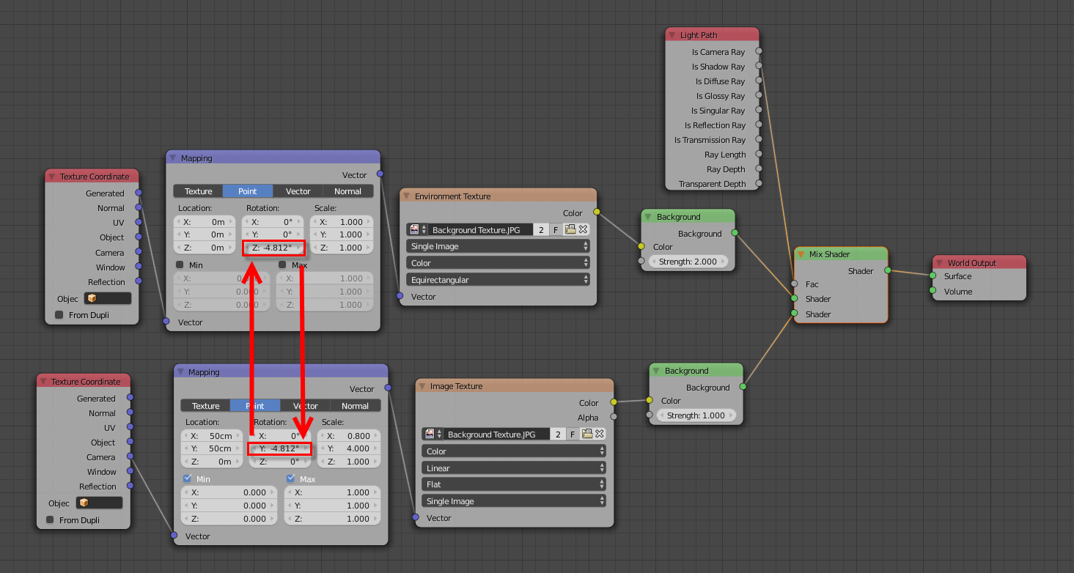Click Object cube field in Generated-linked Texture Coordinate node

point(108,299)
